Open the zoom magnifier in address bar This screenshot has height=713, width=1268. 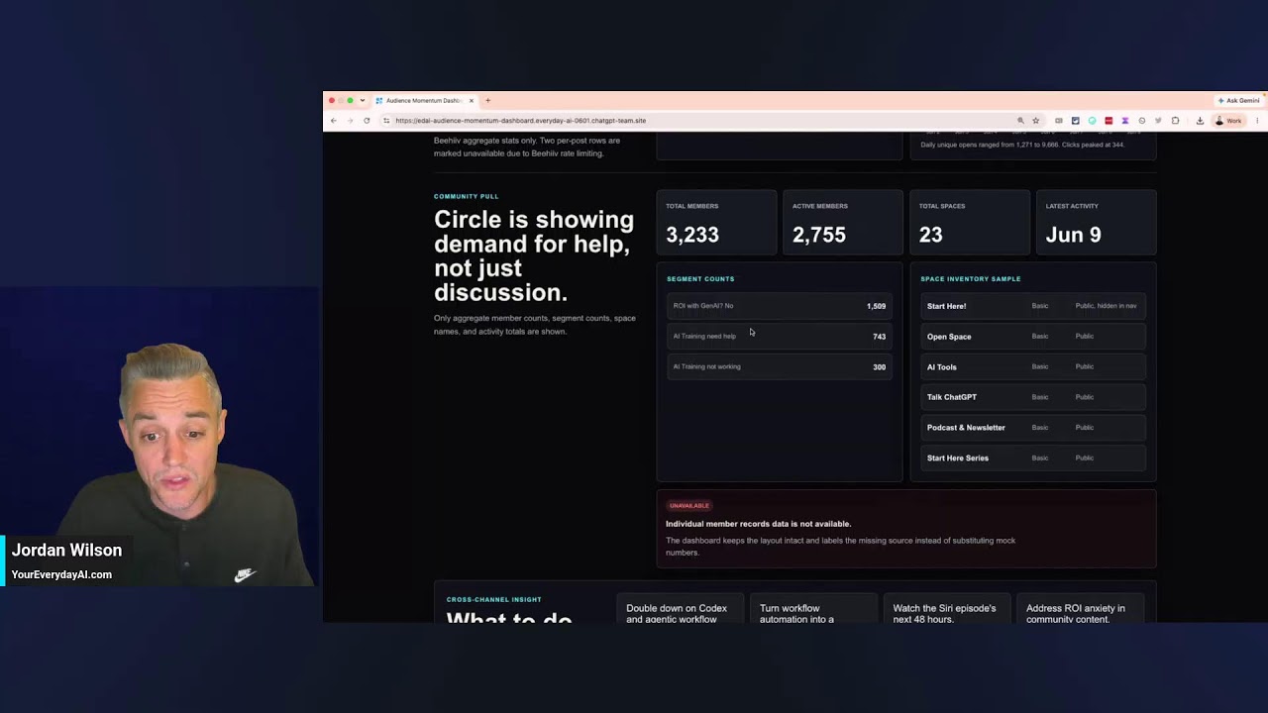pyautogui.click(x=1020, y=121)
